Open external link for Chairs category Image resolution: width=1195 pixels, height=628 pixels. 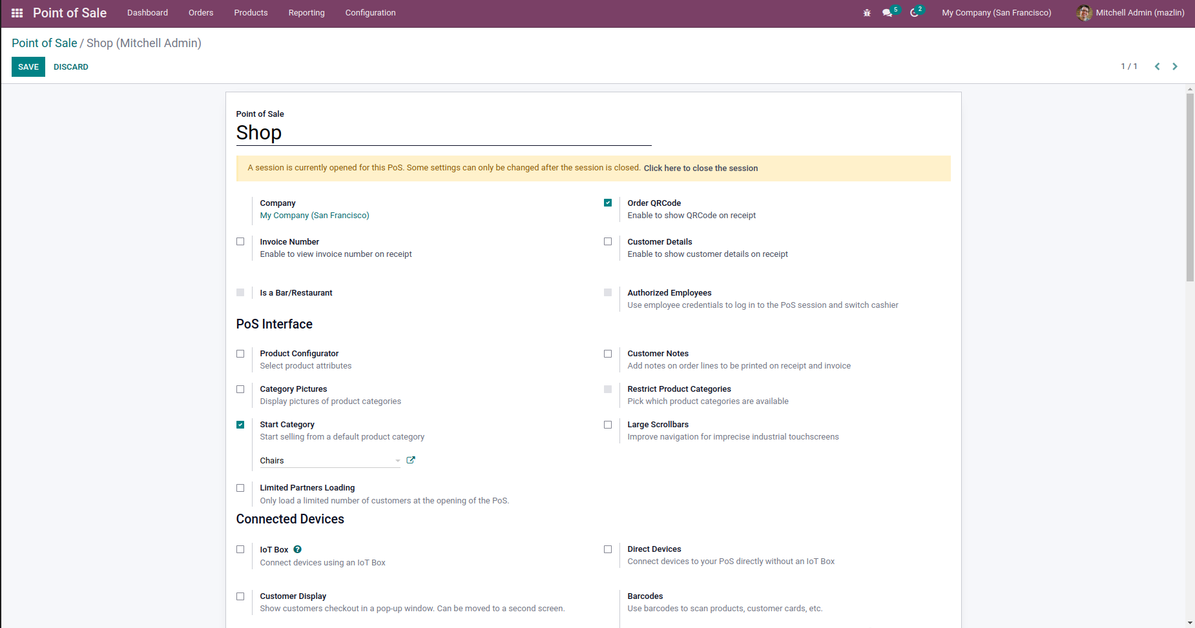click(411, 460)
